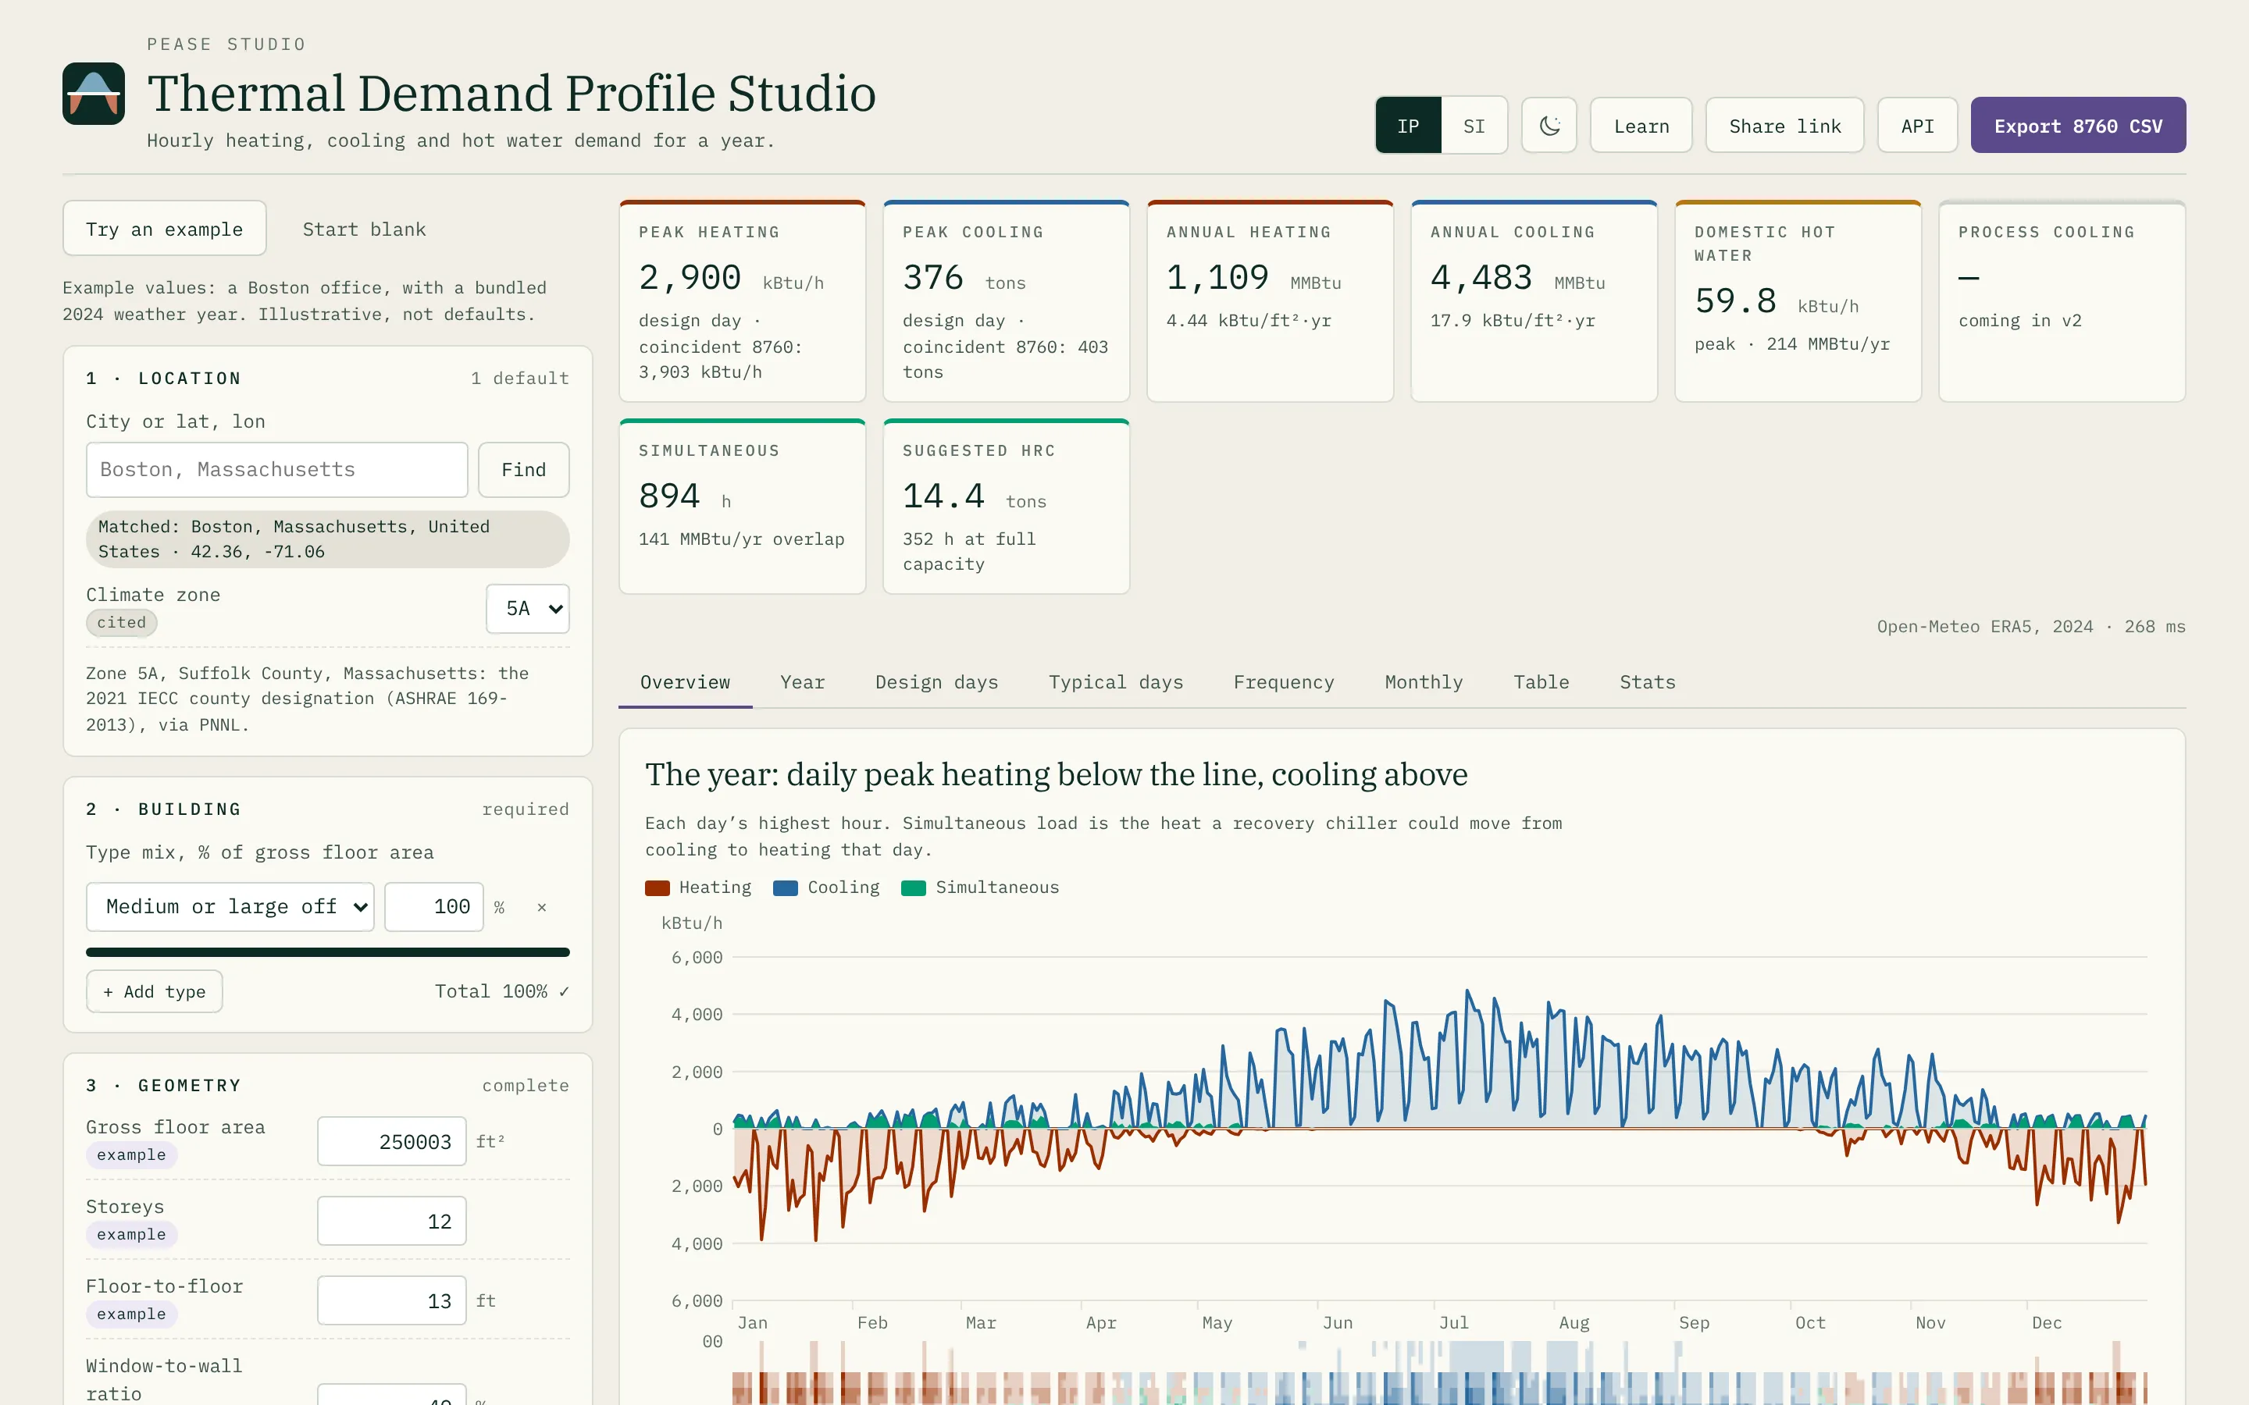The width and height of the screenshot is (2249, 1405).
Task: Open the Stats tab
Action: coord(1647,682)
